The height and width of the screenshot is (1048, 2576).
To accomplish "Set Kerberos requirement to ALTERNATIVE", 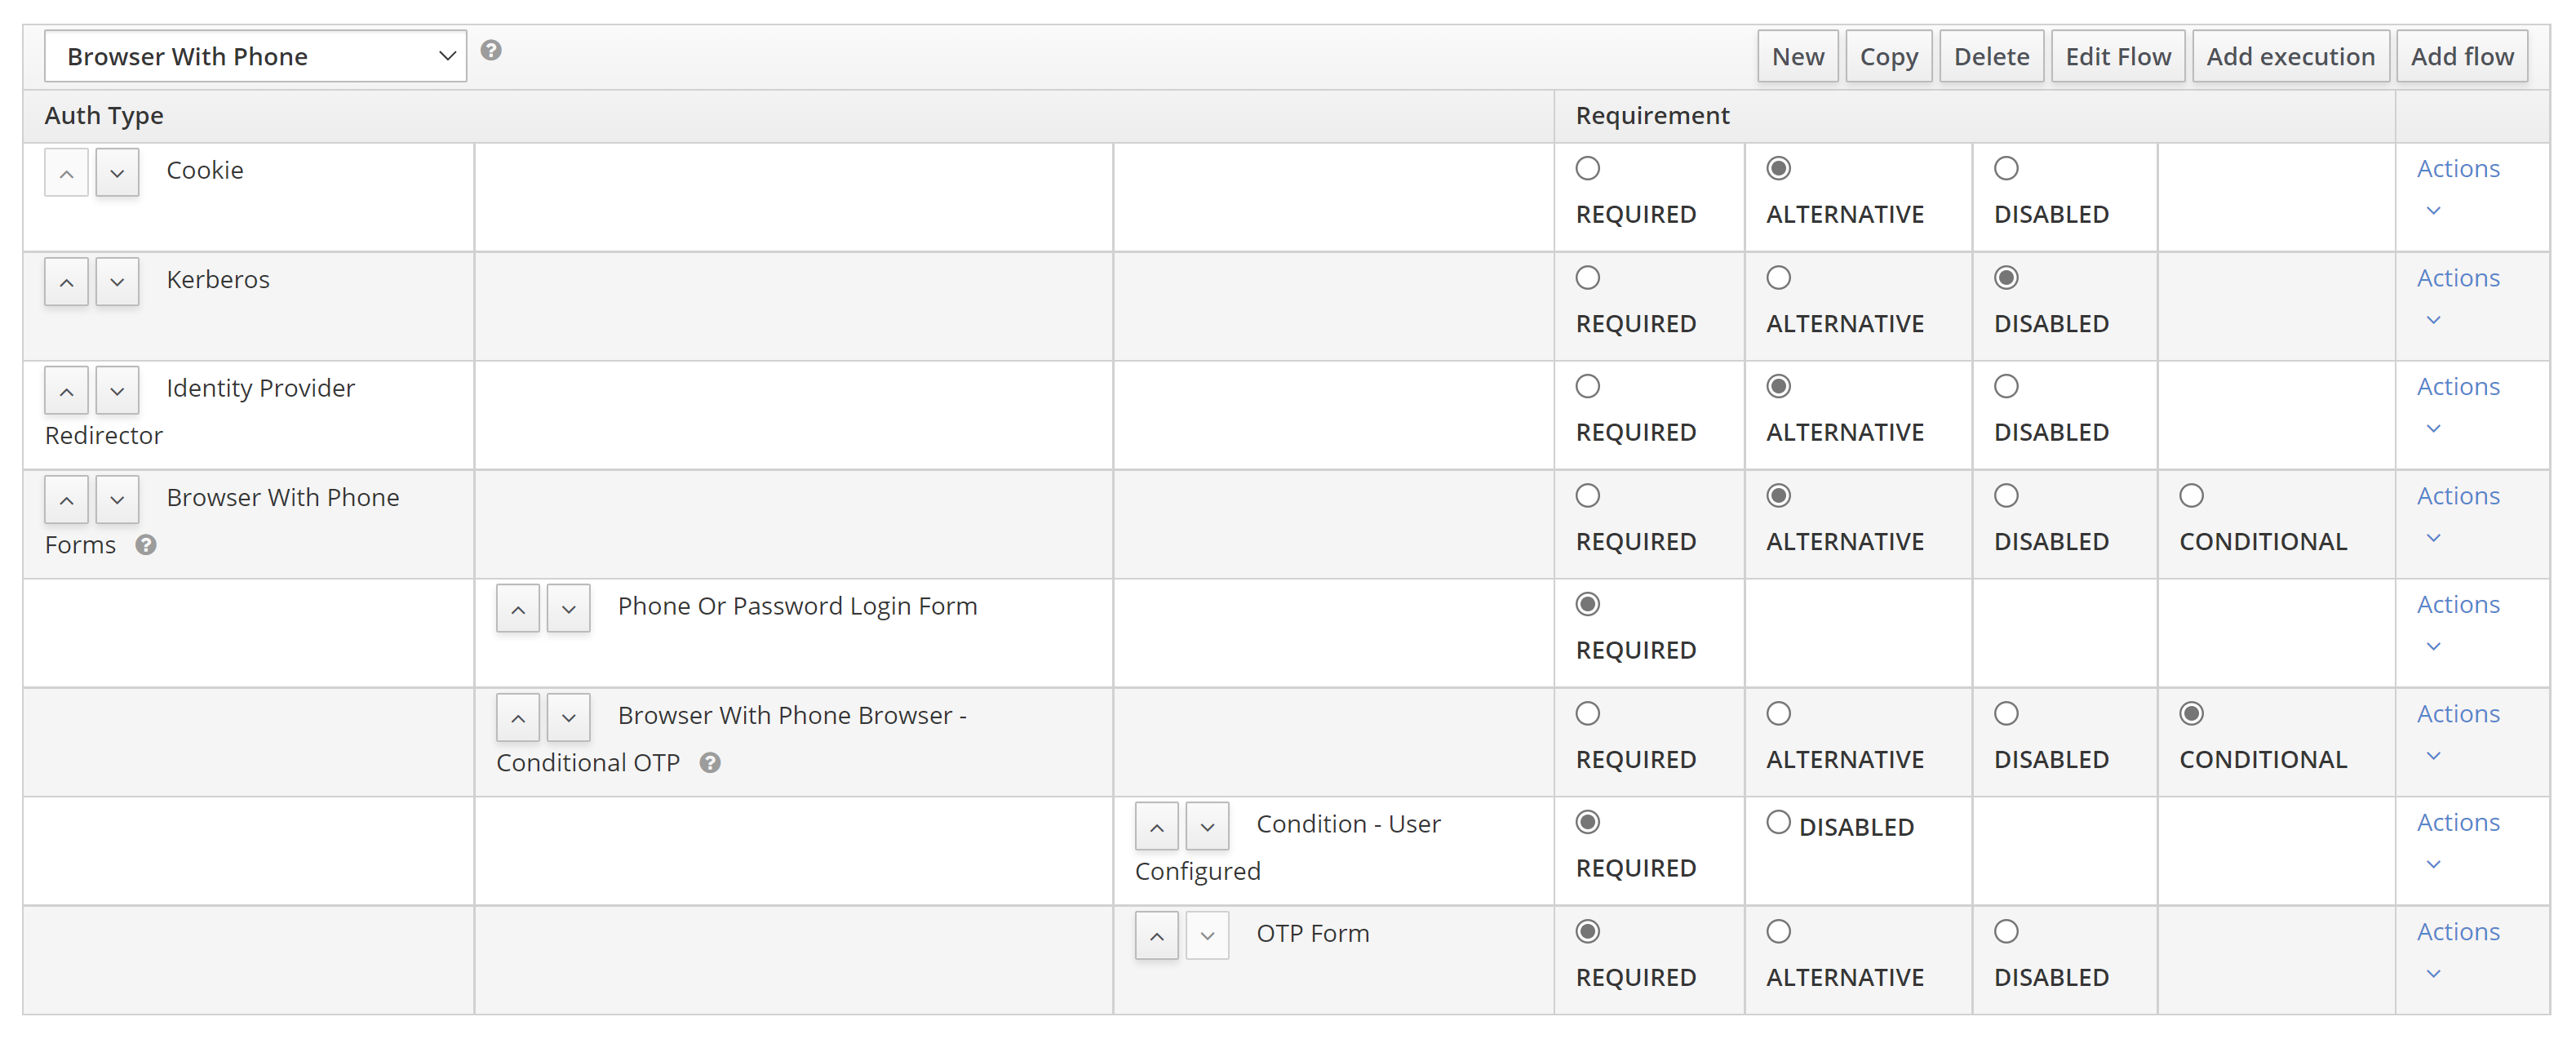I will [1778, 278].
